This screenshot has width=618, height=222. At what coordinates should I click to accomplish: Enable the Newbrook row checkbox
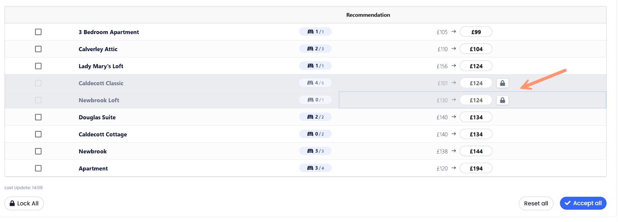[x=38, y=151]
